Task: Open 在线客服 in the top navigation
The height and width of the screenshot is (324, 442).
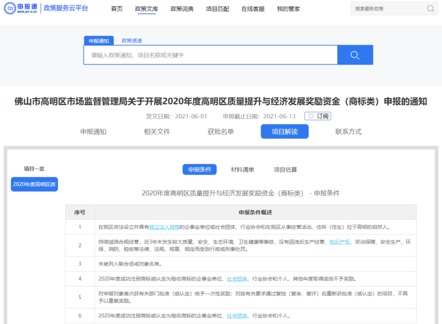Action: [253, 9]
